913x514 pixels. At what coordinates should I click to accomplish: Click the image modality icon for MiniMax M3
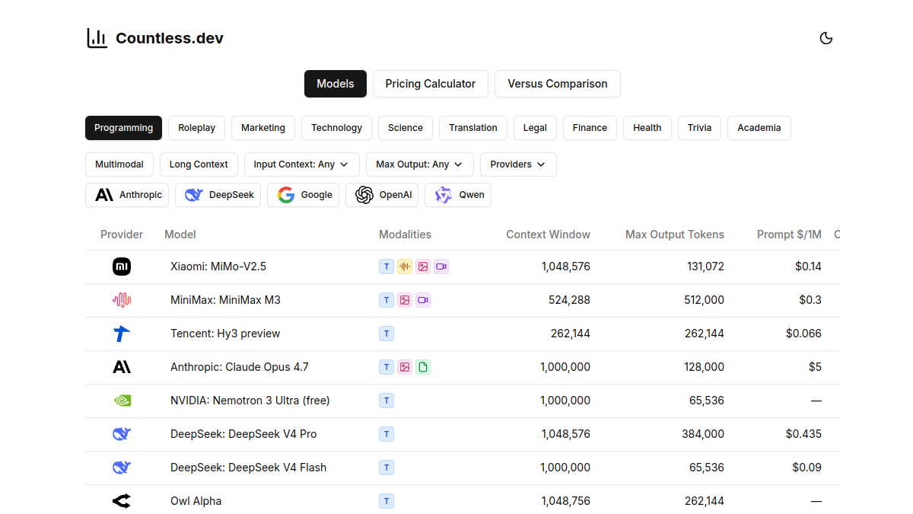pyautogui.click(x=405, y=300)
